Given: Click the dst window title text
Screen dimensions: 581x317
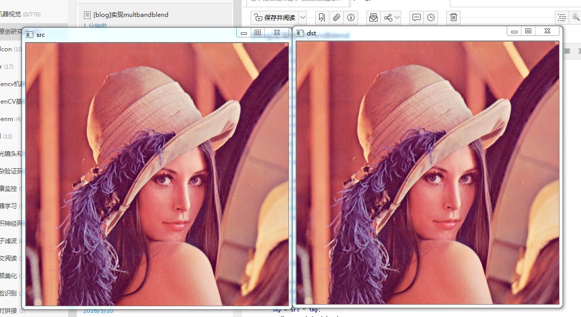Looking at the screenshot, I should click(312, 33).
